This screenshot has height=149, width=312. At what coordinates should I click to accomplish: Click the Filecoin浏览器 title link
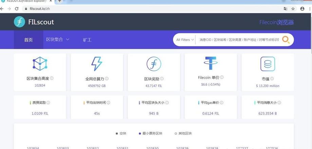(x=277, y=22)
